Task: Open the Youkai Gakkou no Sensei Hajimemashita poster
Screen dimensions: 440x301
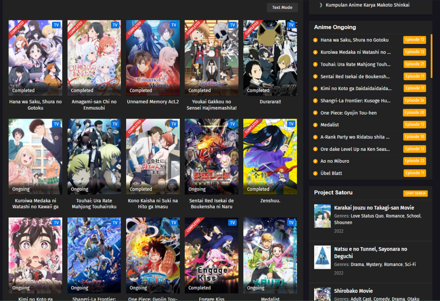Action: (x=211, y=58)
